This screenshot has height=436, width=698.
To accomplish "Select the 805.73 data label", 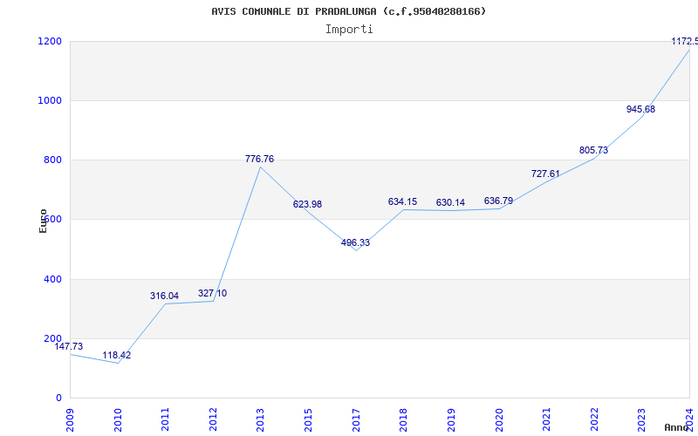I will [593, 150].
